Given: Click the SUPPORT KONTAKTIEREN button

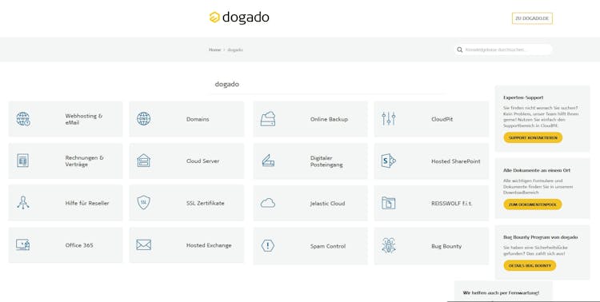Looking at the screenshot, I should (x=533, y=137).
